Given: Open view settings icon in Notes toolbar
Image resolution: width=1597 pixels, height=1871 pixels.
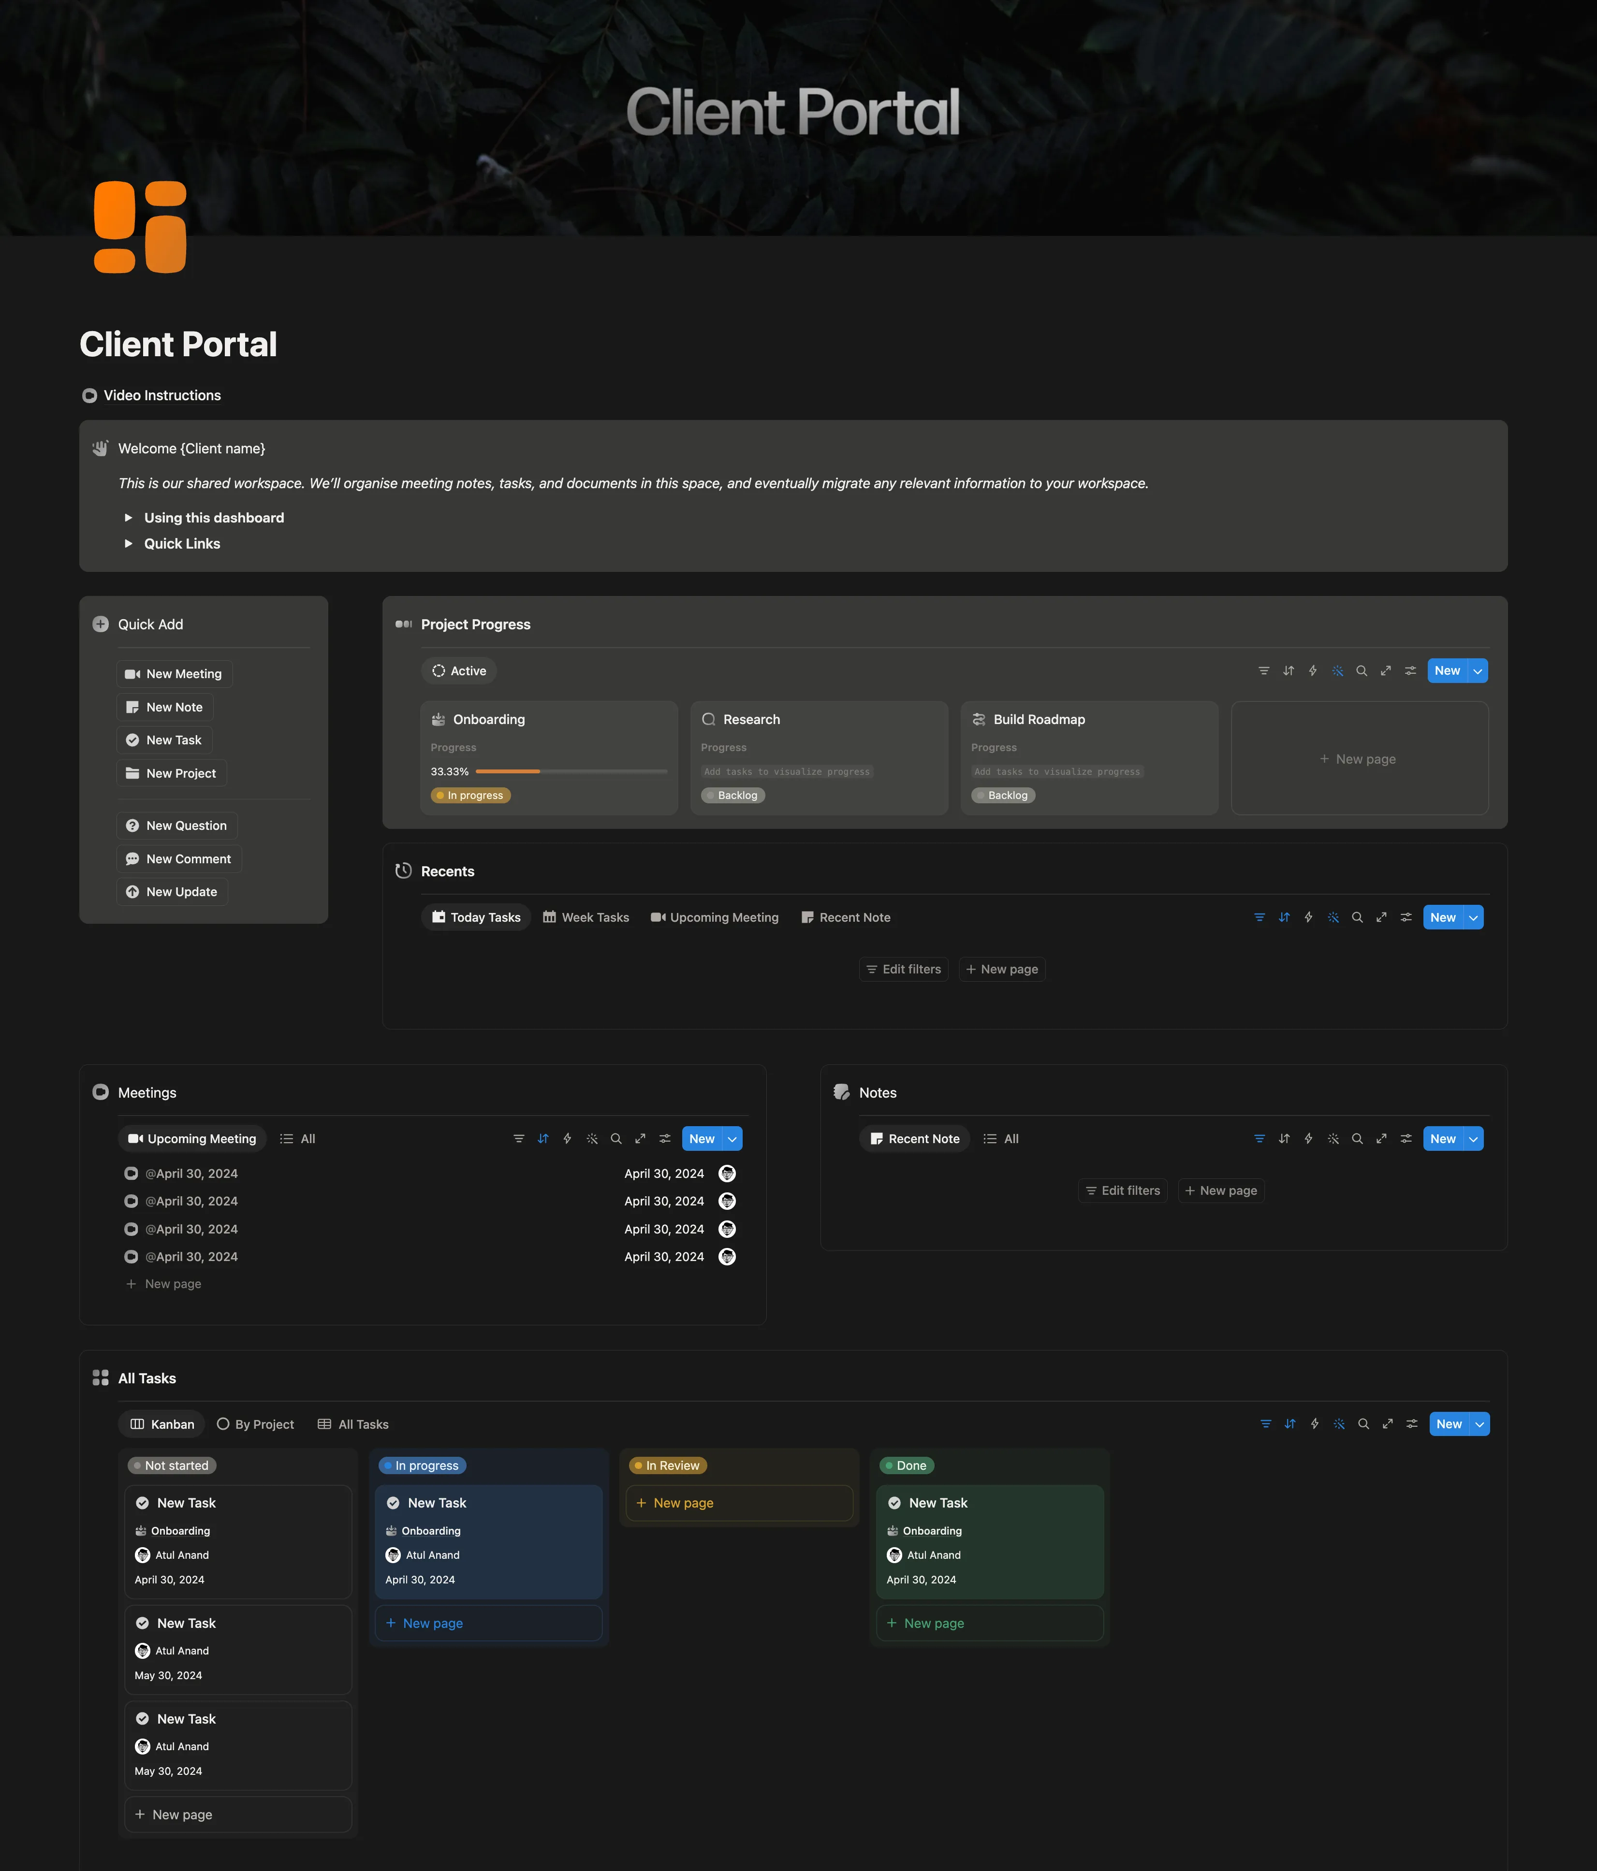Looking at the screenshot, I should click(x=1406, y=1139).
